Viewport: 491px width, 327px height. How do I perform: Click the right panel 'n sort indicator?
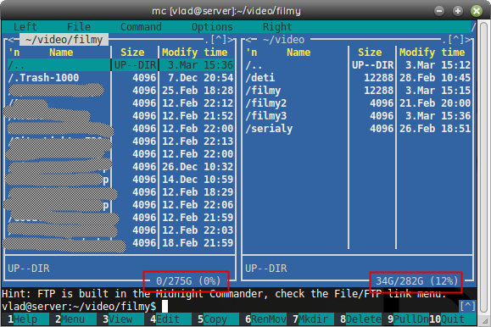251,53
